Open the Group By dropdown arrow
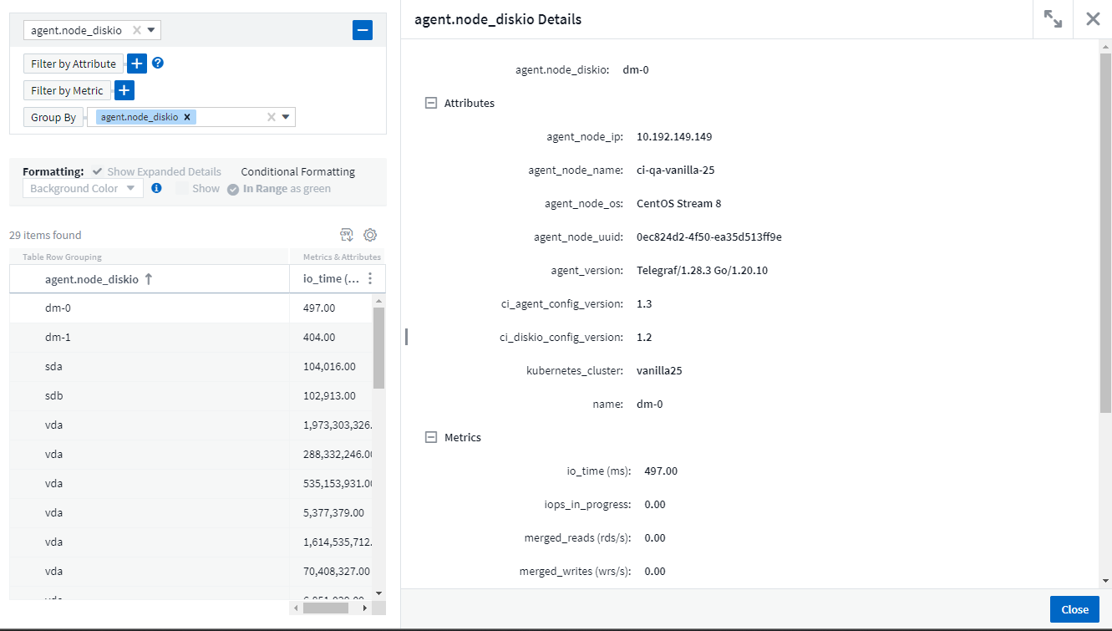 click(286, 117)
